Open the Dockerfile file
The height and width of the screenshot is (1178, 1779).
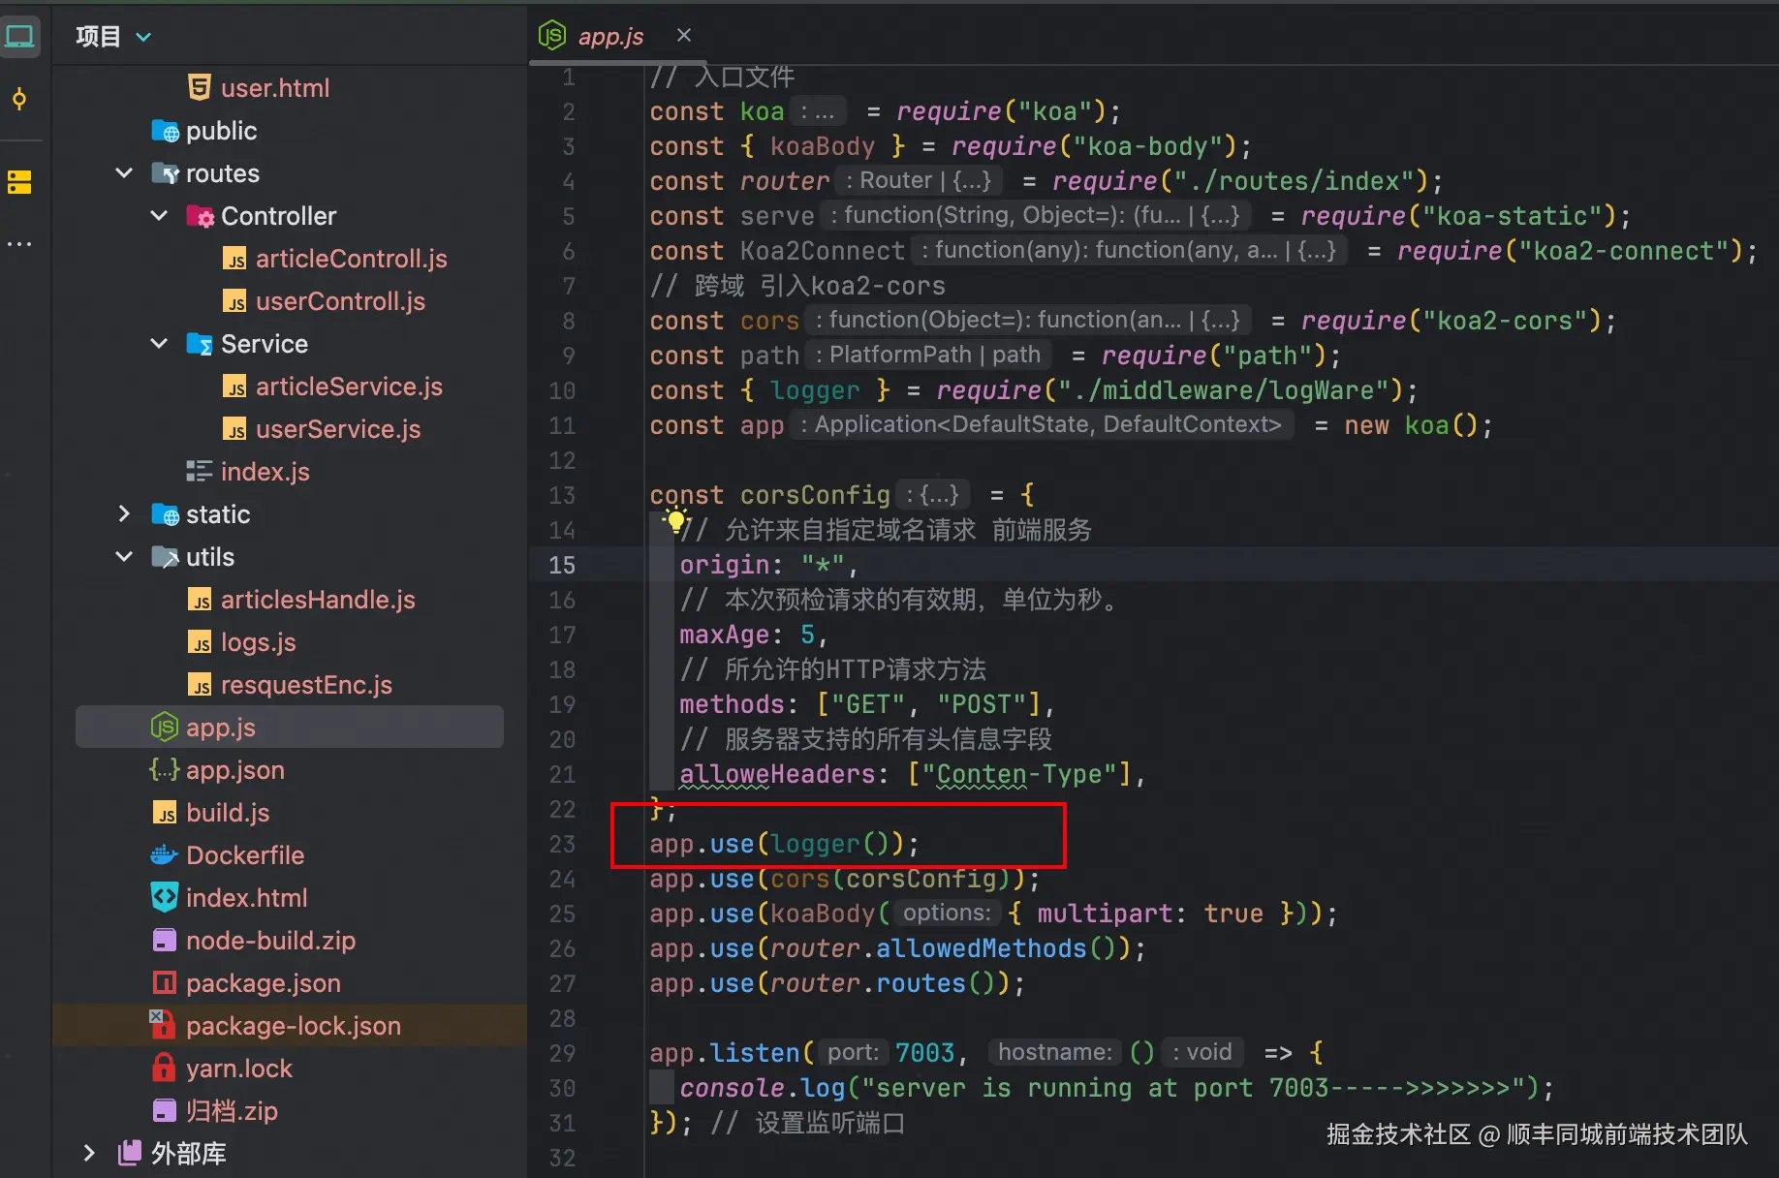coord(244,855)
